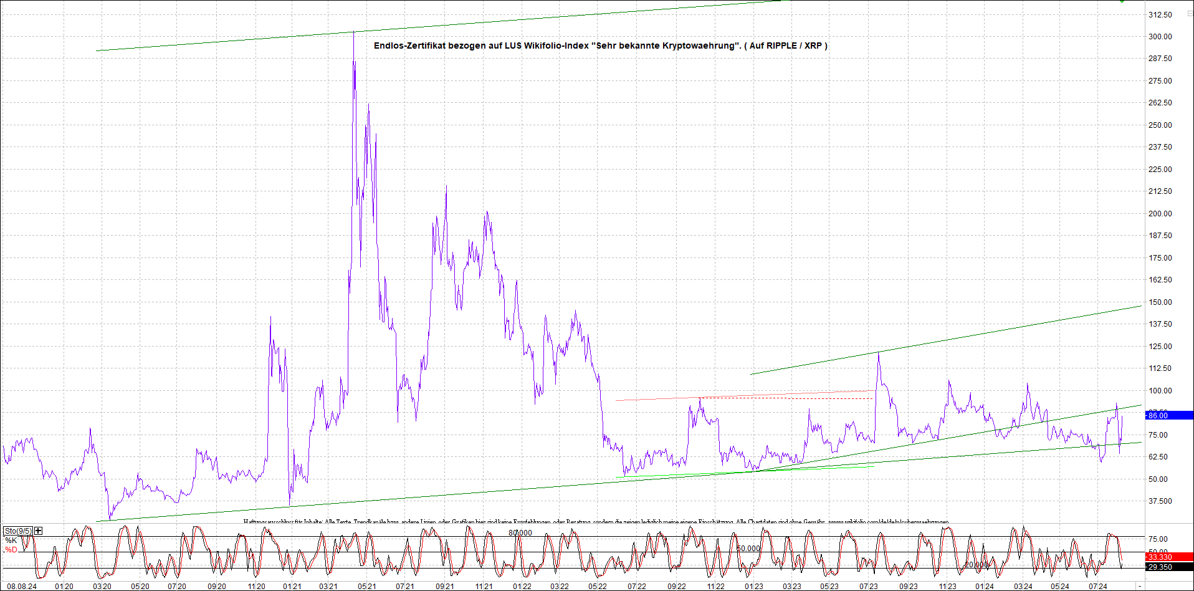Image resolution: width=1194 pixels, height=591 pixels.
Task: Click the 20.000 stochastic level label
Action: coord(976,564)
